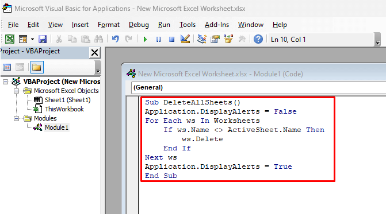
Task: Open the Insert menu
Action: coord(80,25)
